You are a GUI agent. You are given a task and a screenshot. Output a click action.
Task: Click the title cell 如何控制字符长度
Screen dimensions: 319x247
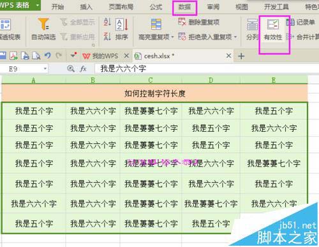(154, 93)
